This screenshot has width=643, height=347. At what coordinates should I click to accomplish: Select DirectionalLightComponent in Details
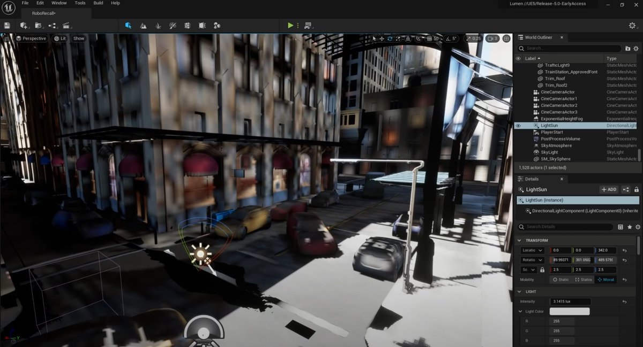click(x=582, y=211)
